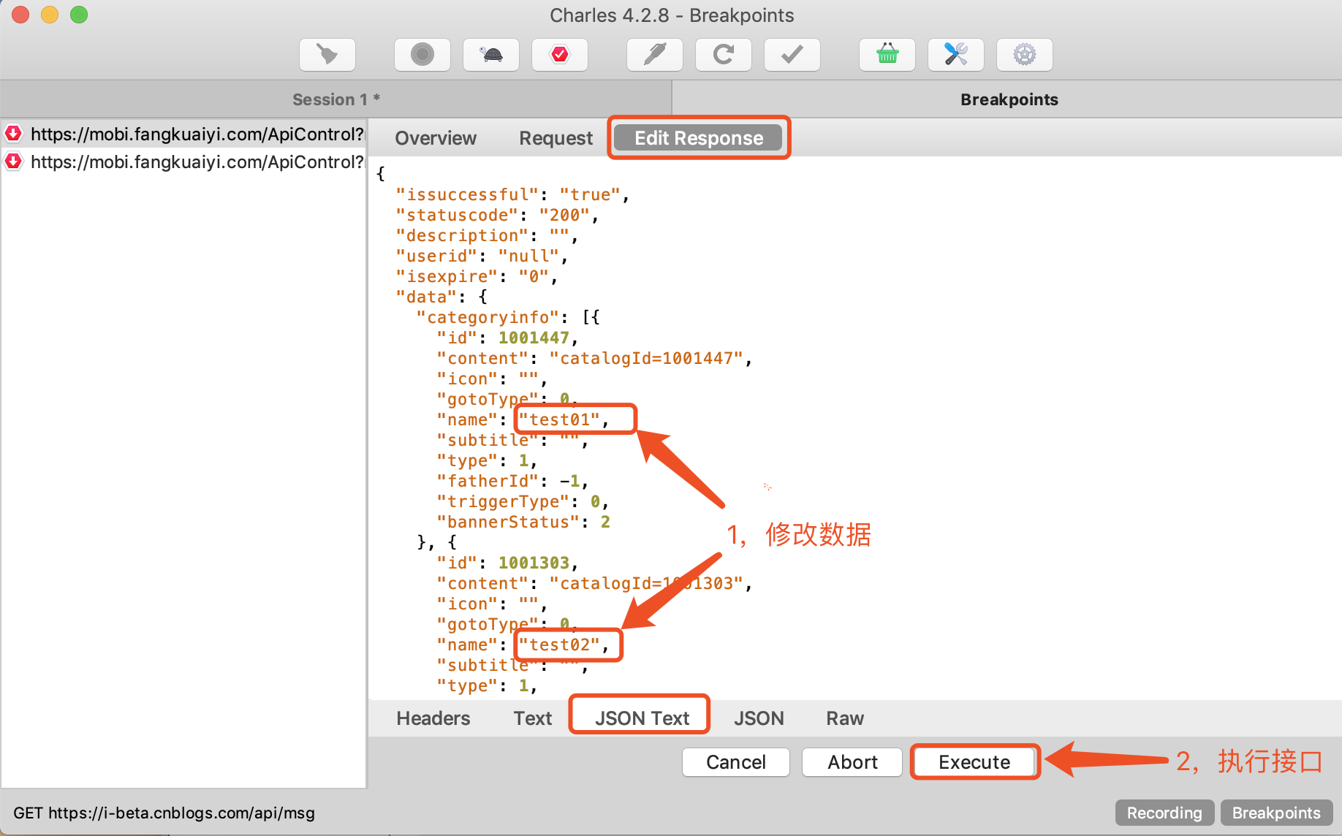The height and width of the screenshot is (836, 1342).
Task: Click the green zoom window button
Action: [78, 15]
